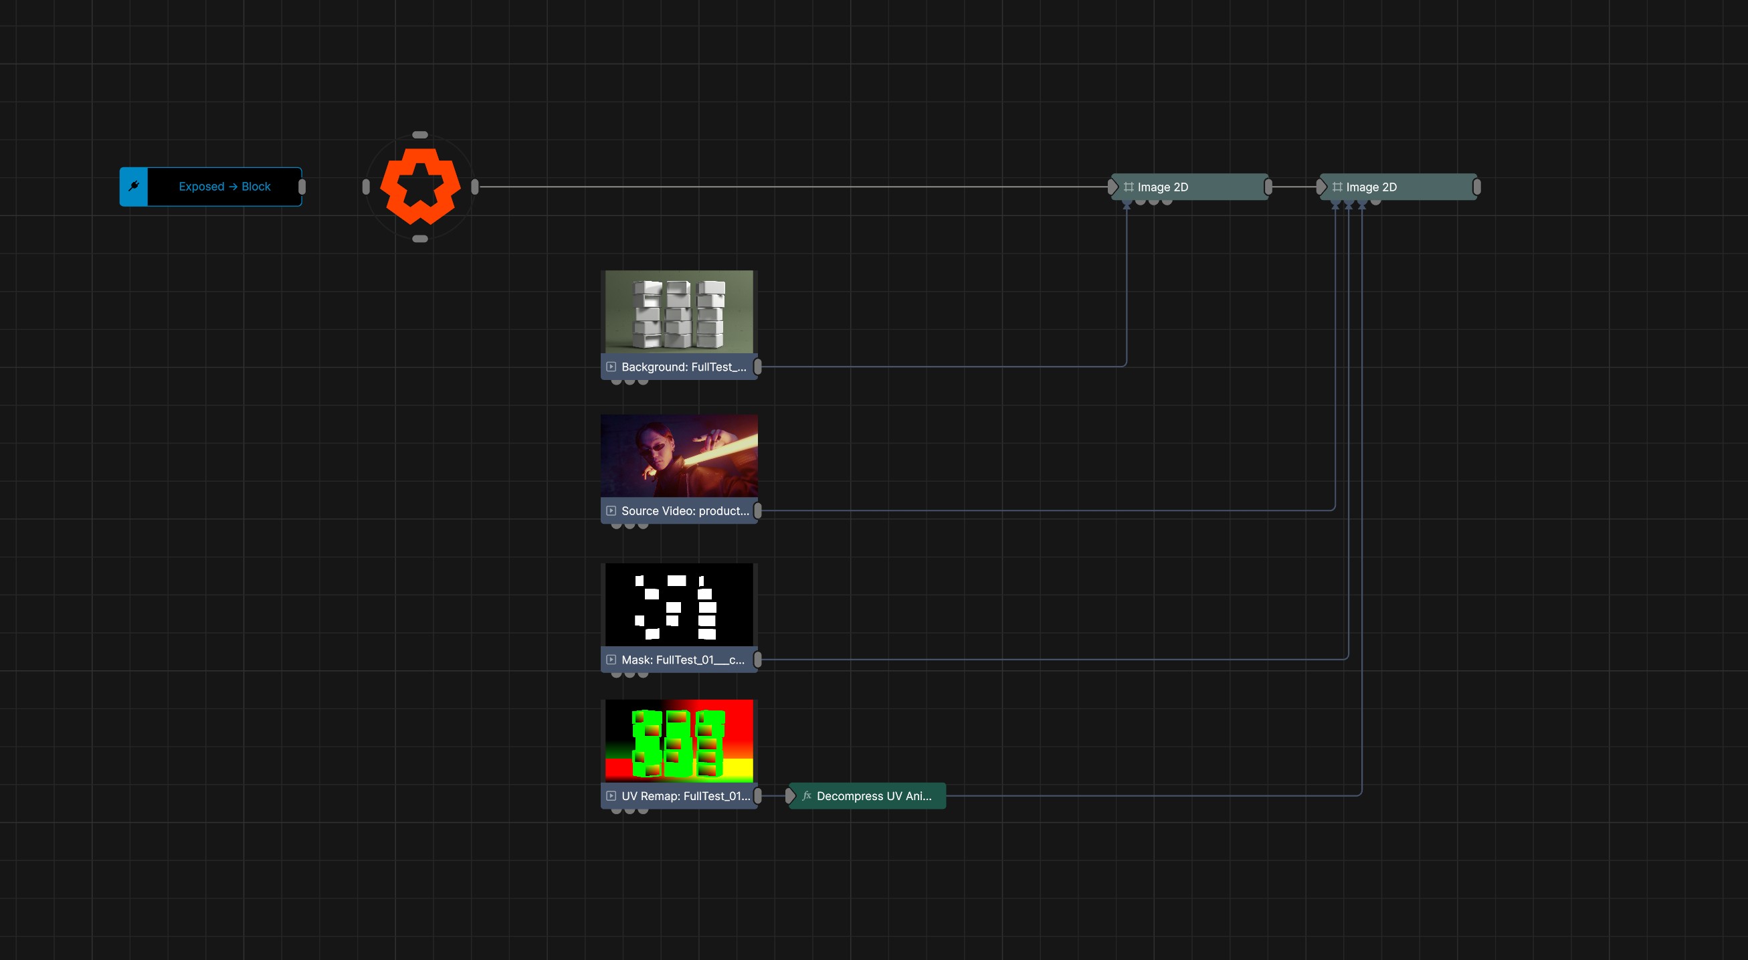Click the output port of Exposed Block node
Screen dimensions: 1748x960
pyautogui.click(x=302, y=187)
